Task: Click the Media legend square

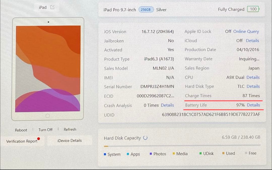Action: click(x=173, y=154)
